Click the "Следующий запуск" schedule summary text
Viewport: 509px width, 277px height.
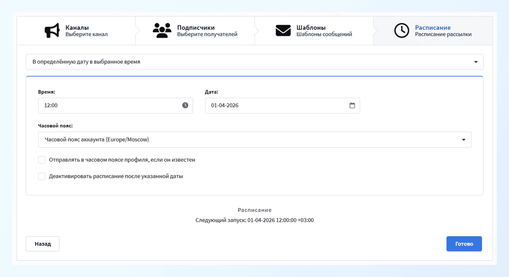click(254, 221)
